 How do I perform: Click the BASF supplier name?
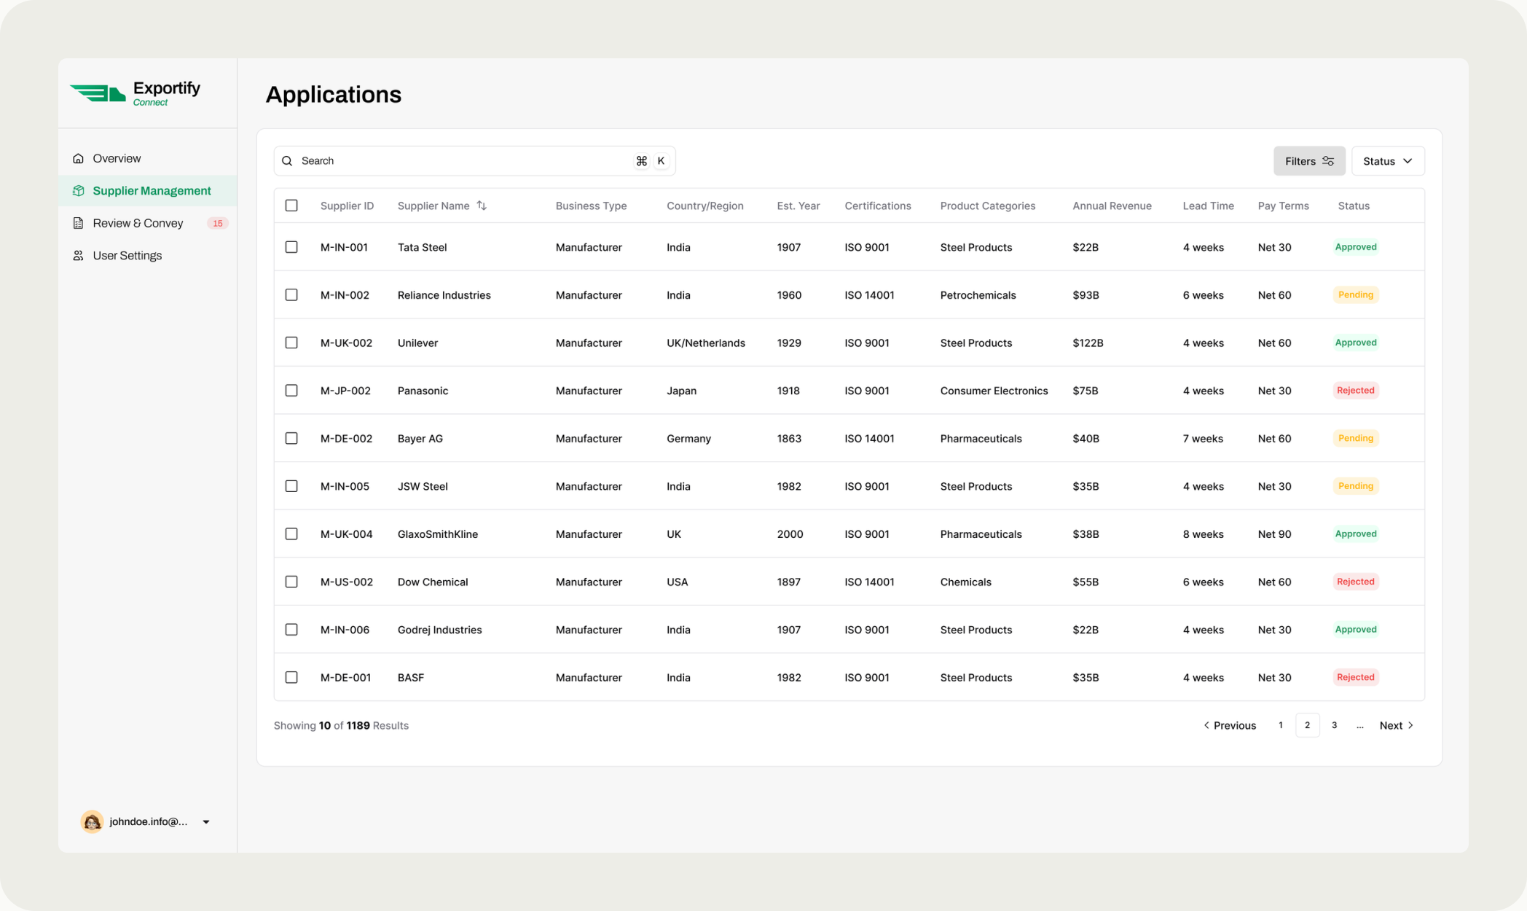pyautogui.click(x=411, y=678)
